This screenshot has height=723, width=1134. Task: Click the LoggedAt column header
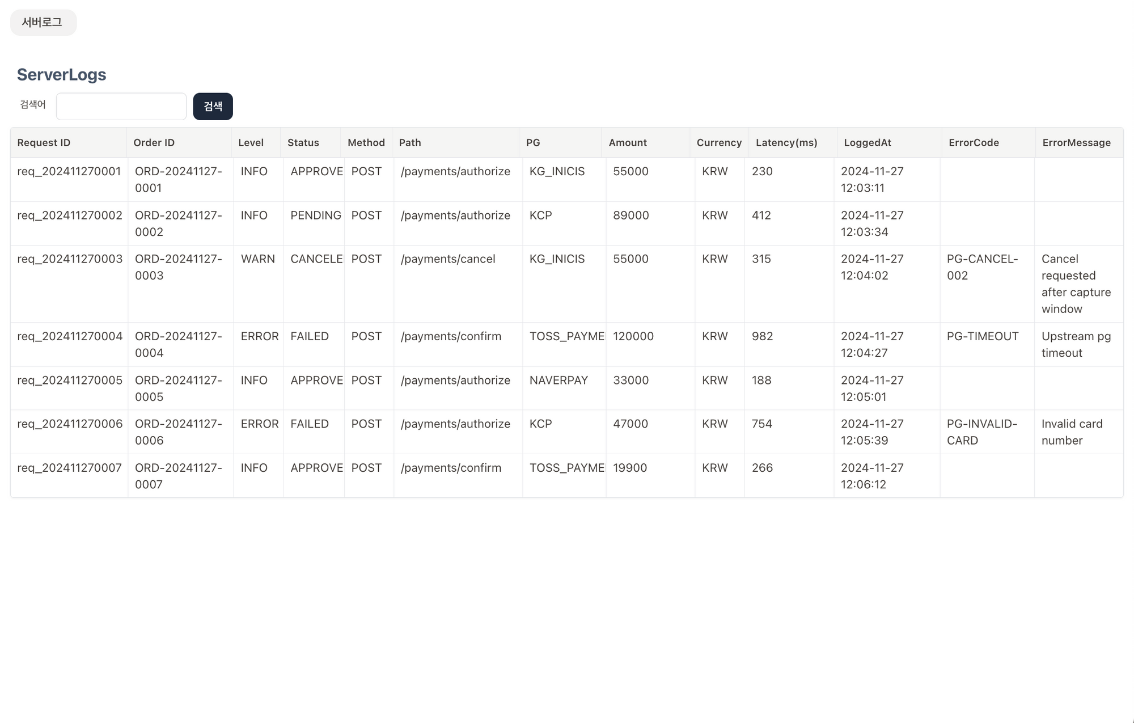pyautogui.click(x=867, y=143)
